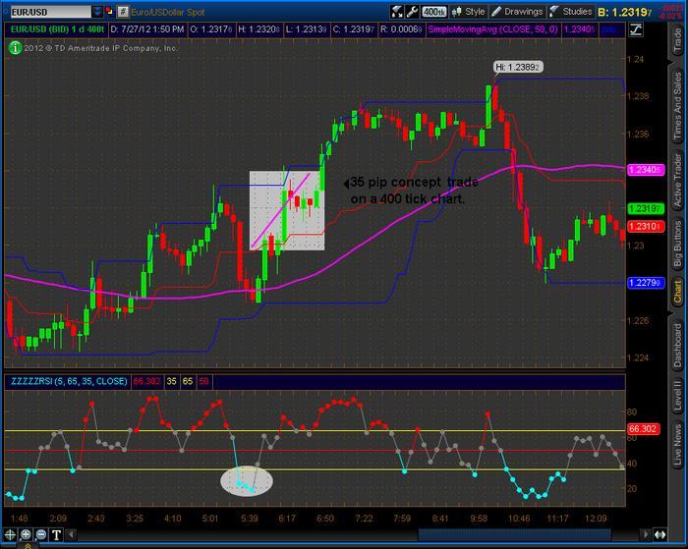
Task: Click the magenta 1.23405 price axis label
Action: (646, 170)
